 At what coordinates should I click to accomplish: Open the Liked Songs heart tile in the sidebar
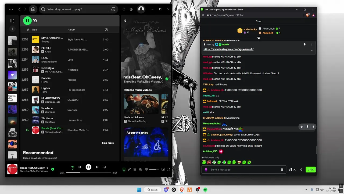[12, 75]
